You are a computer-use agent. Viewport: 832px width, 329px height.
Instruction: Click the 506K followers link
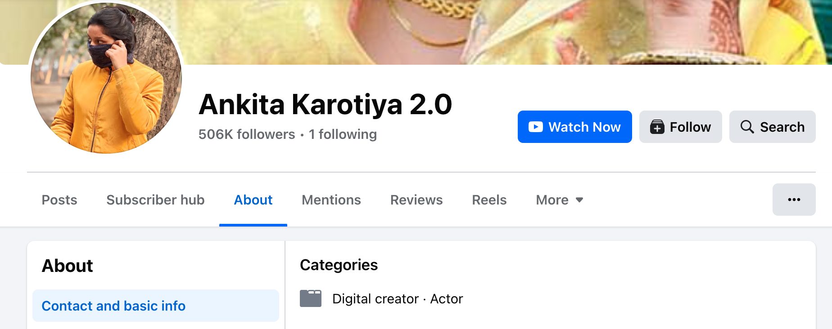tap(247, 134)
